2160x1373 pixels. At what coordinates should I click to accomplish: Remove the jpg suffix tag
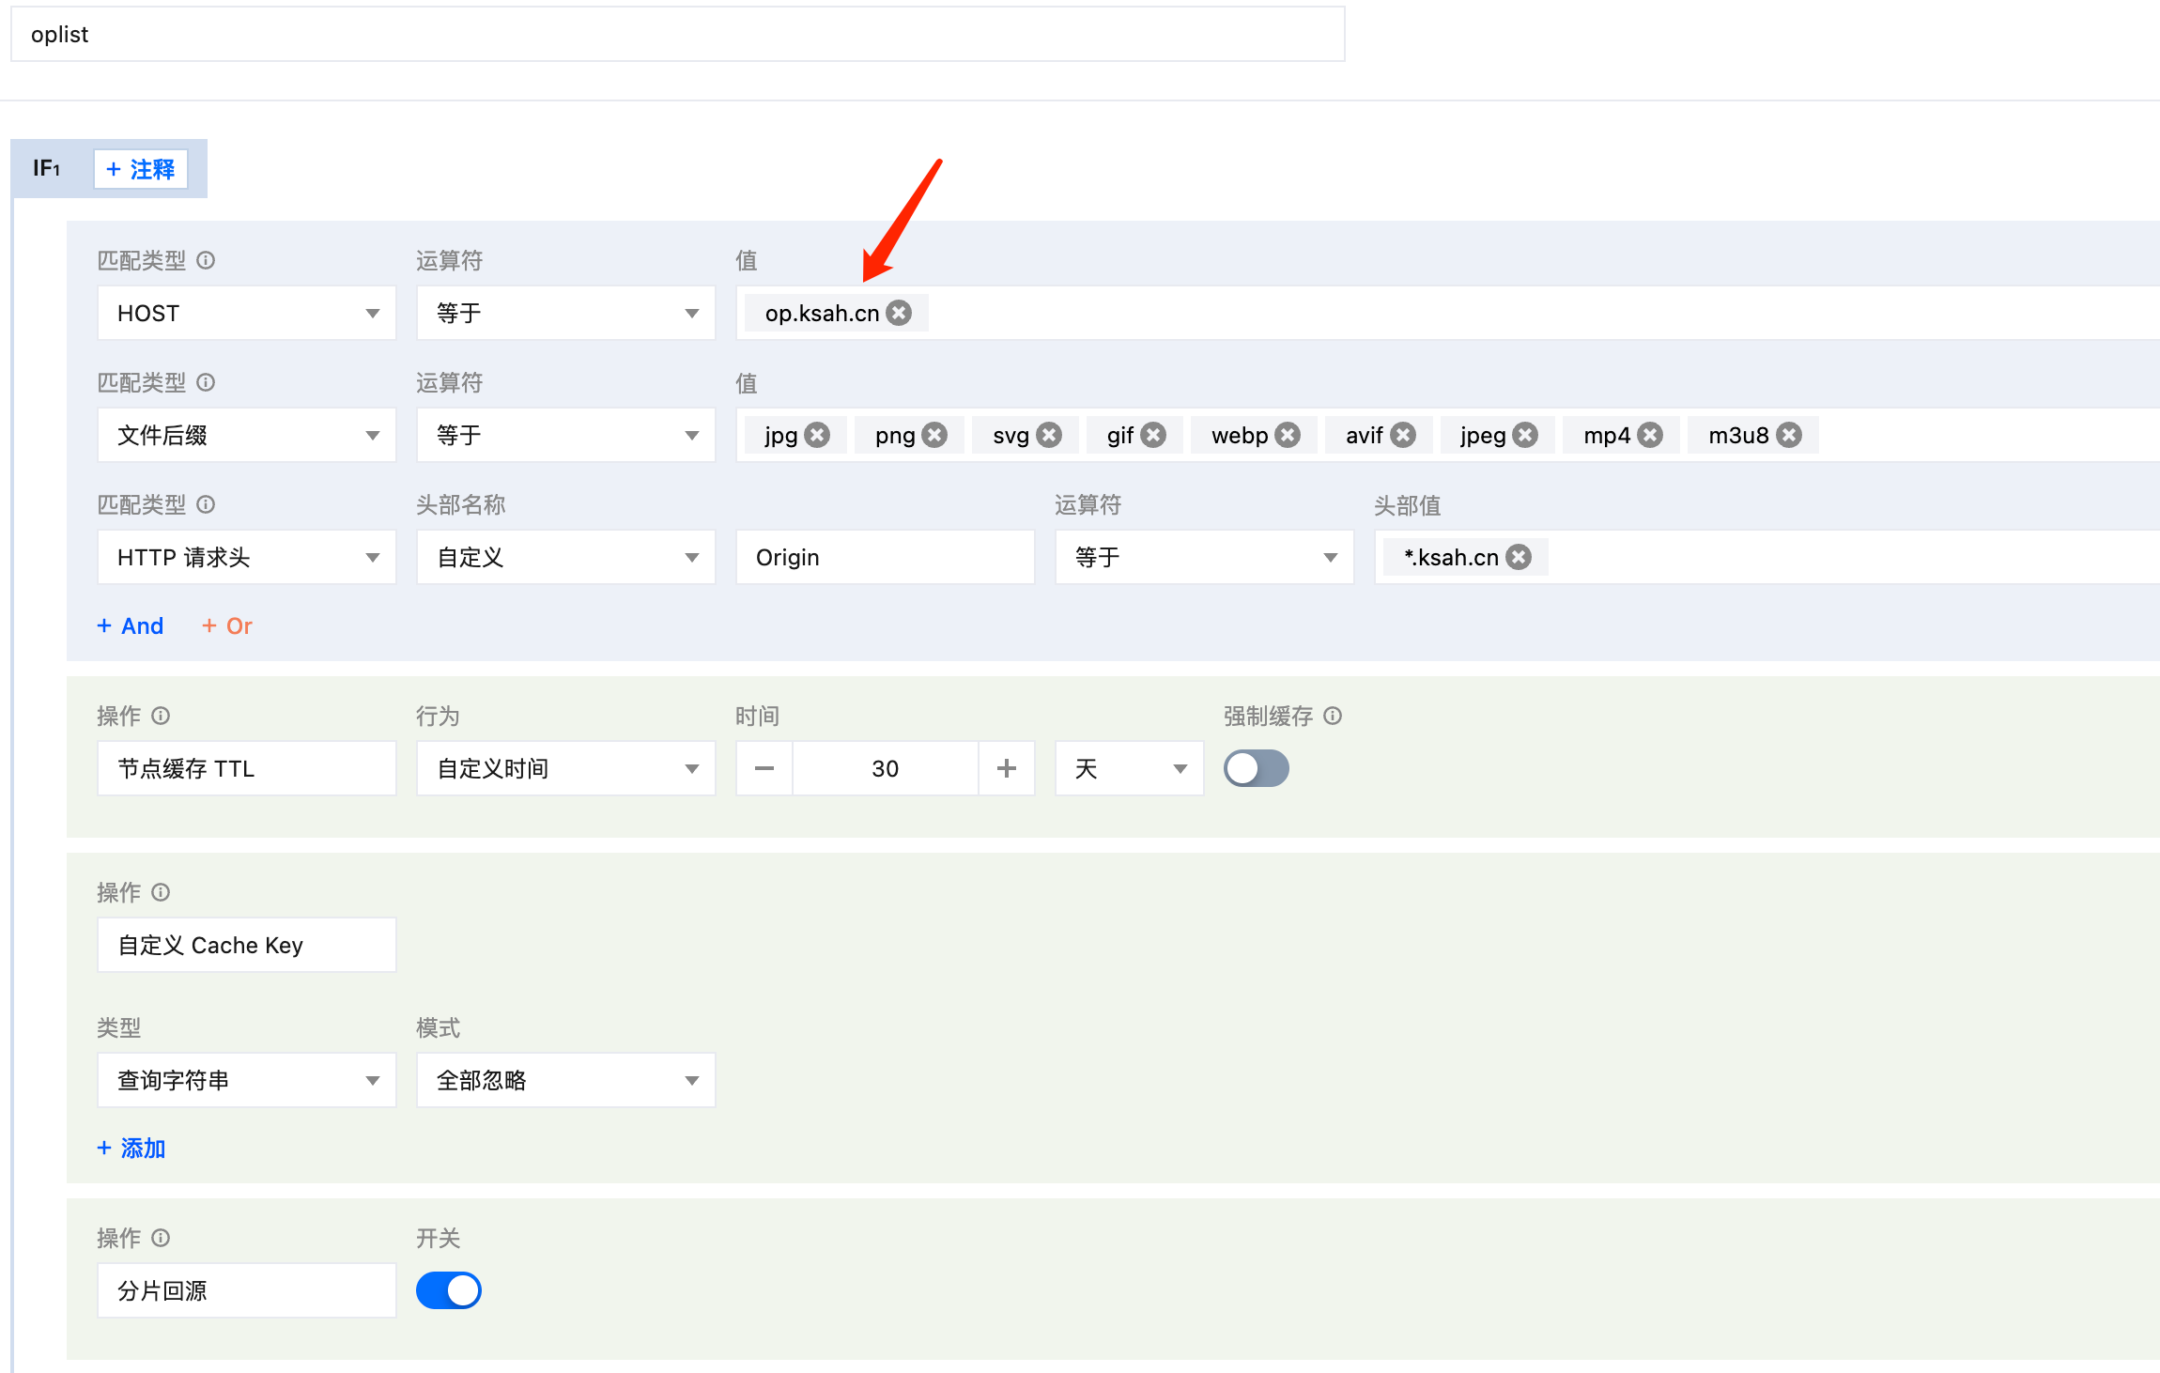817,435
